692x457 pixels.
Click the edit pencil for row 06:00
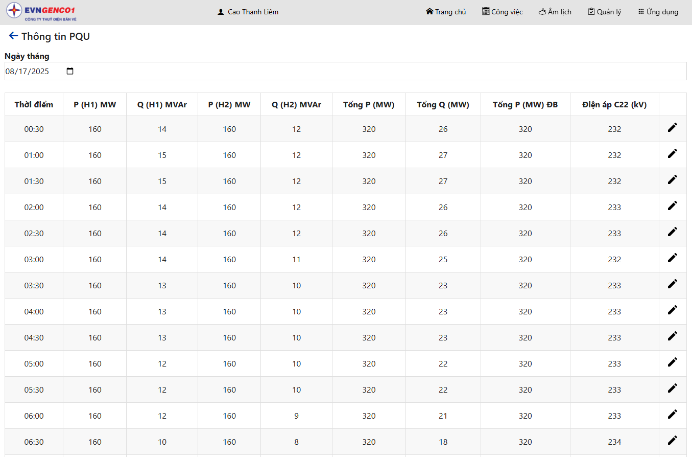[x=673, y=415]
